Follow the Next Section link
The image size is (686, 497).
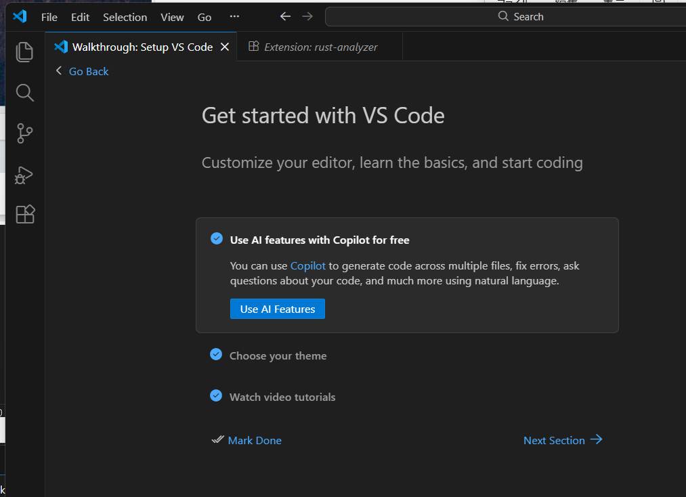click(562, 440)
